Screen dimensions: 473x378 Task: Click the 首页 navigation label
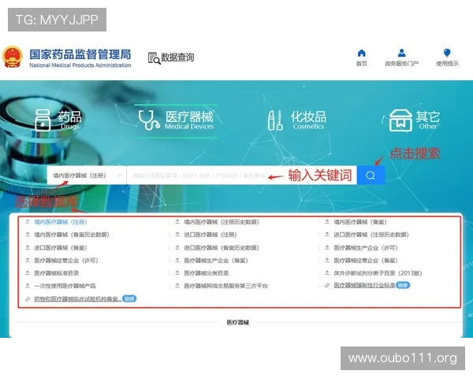361,64
